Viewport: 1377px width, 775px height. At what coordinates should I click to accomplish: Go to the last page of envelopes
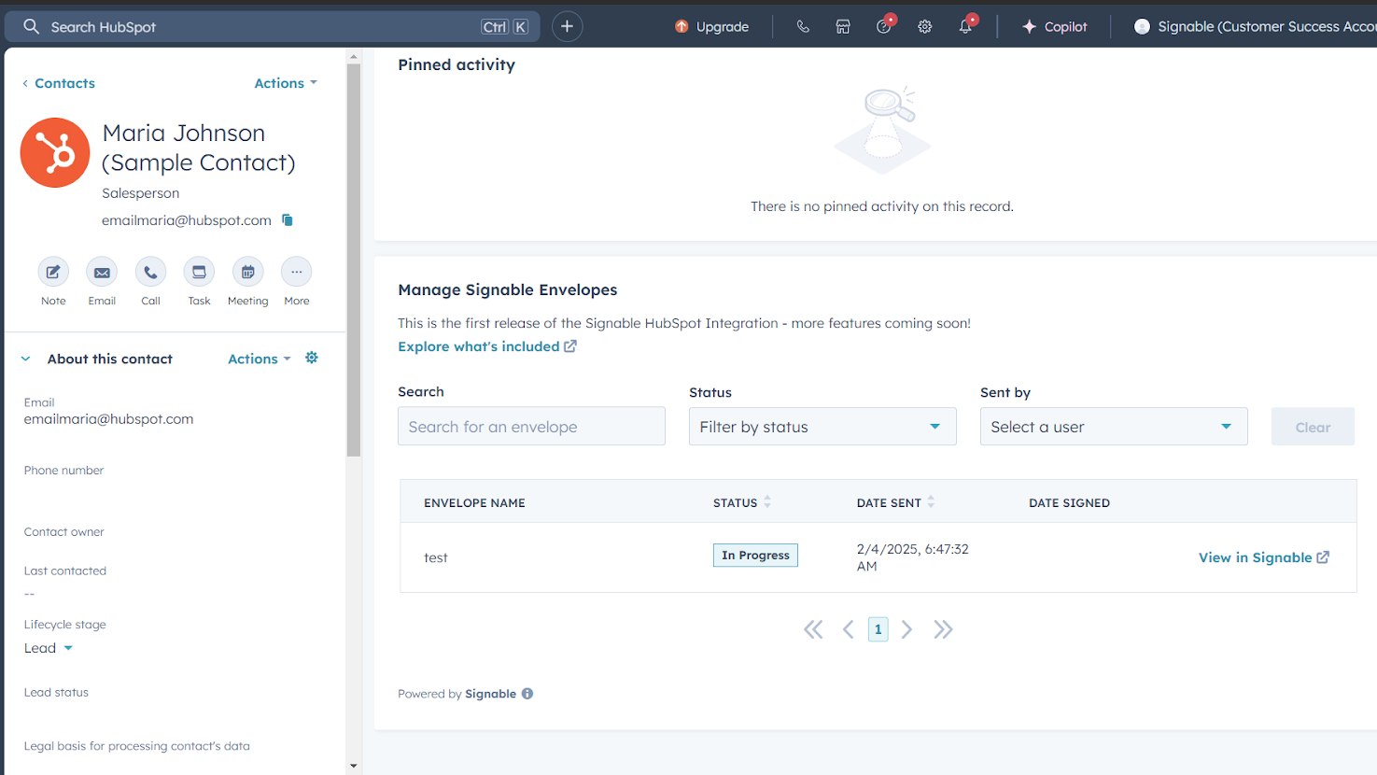coord(943,629)
